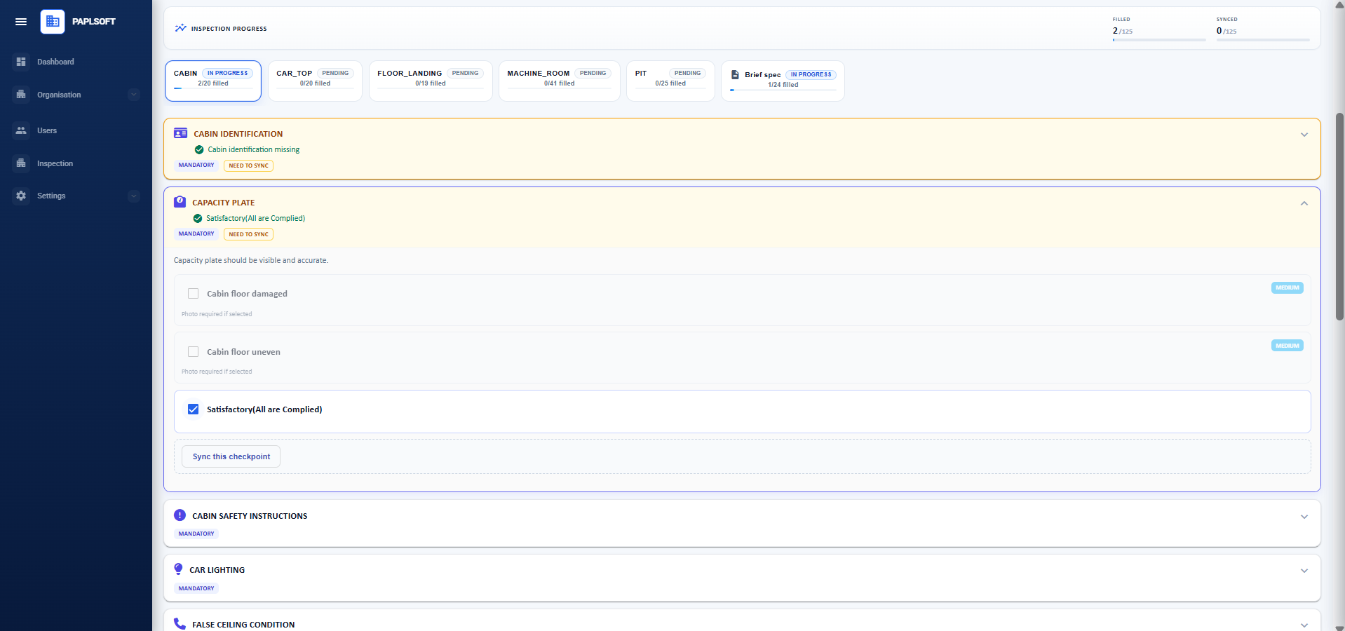Screen dimensions: 1345x631
Task: Click green check beside Cabin identification missing
Action: pyautogui.click(x=199, y=149)
